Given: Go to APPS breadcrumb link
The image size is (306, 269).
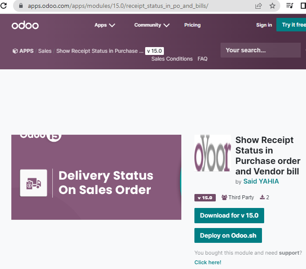Looking at the screenshot, I should tap(26, 51).
